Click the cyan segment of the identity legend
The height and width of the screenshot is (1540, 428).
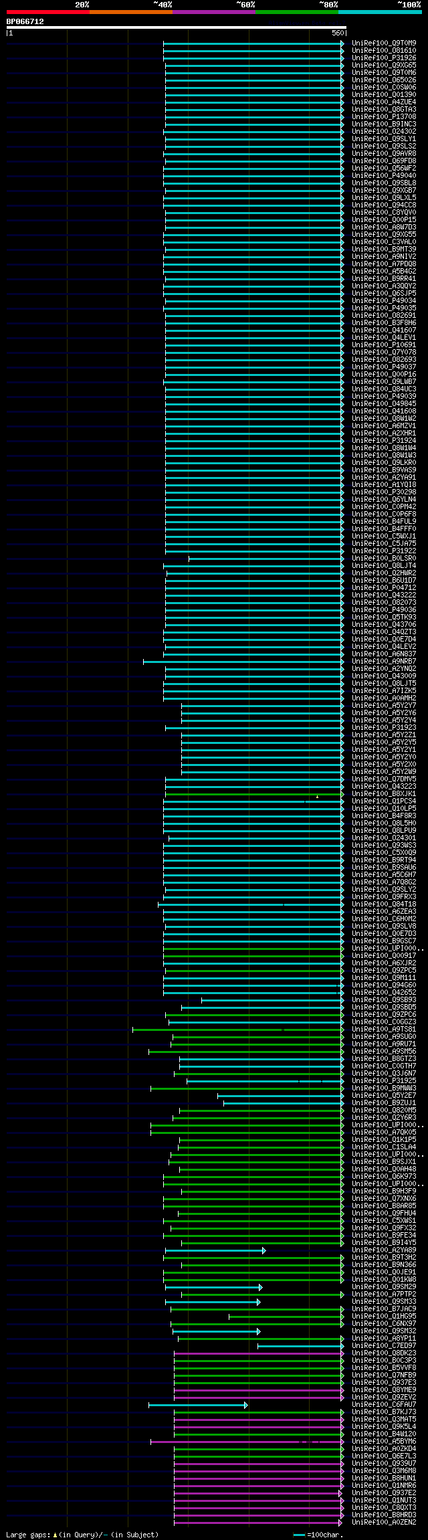pyautogui.click(x=379, y=12)
